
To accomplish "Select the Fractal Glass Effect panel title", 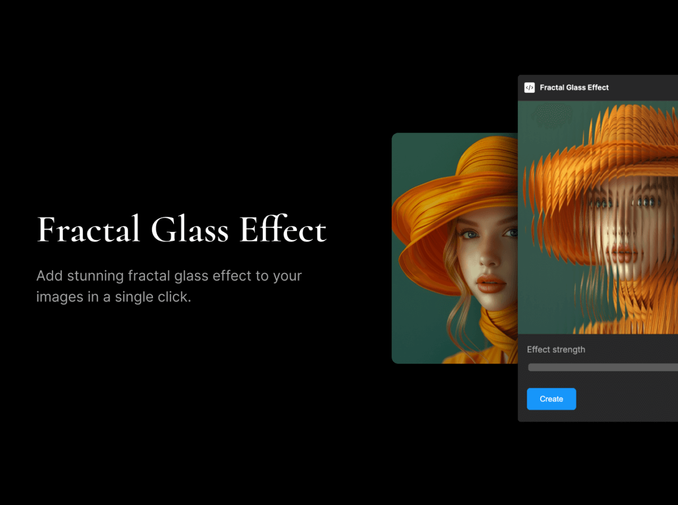I will click(574, 88).
